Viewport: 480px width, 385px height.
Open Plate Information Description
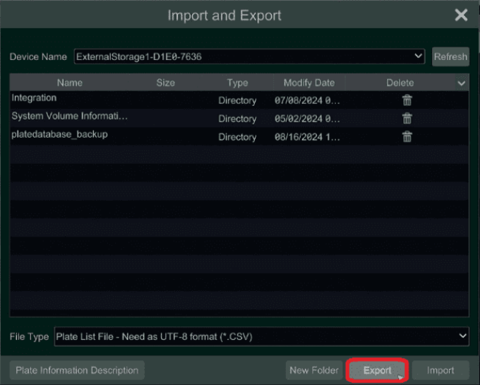77,370
